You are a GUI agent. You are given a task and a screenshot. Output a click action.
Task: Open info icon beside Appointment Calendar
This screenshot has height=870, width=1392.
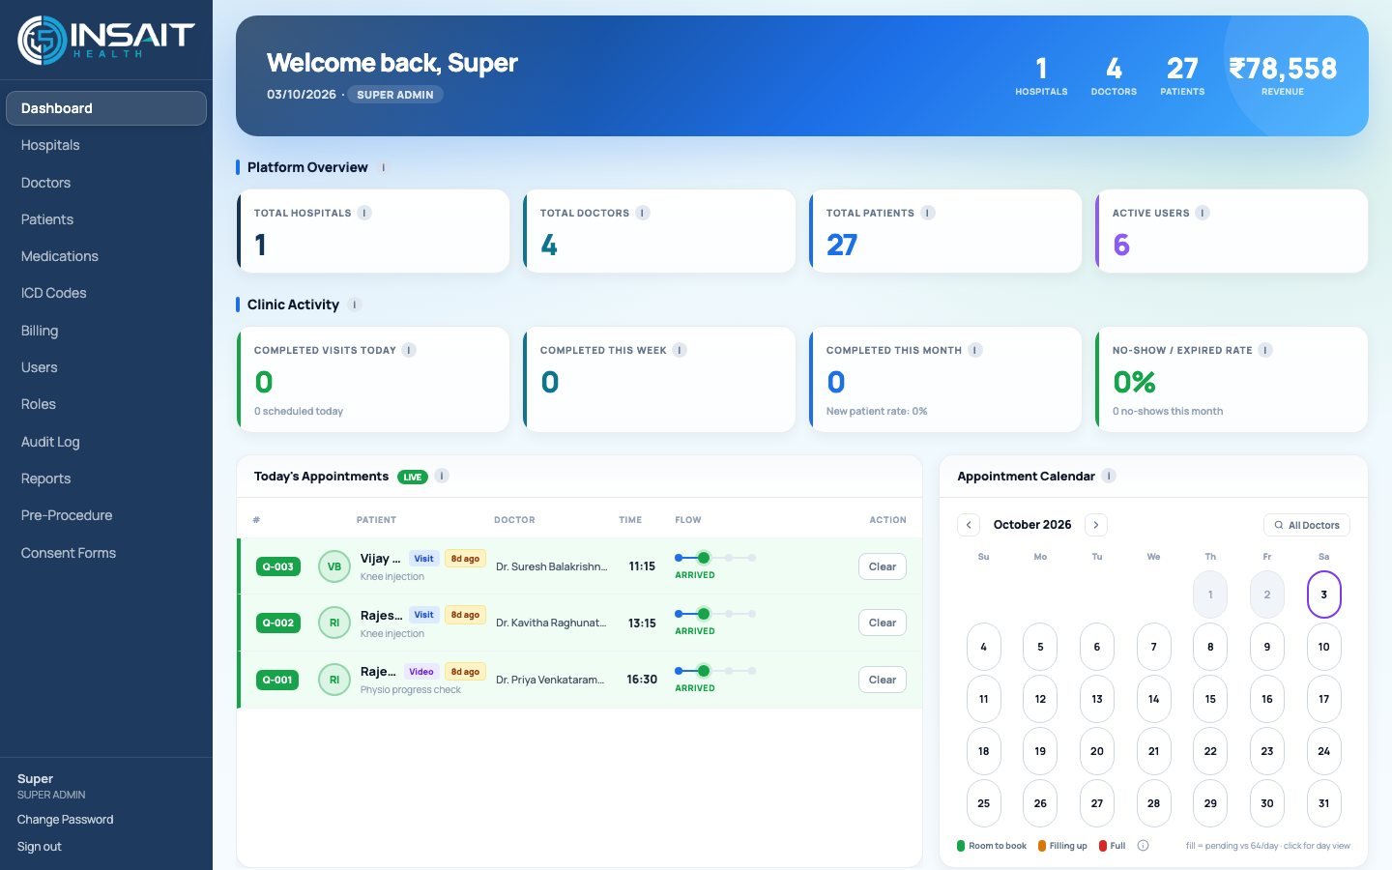(1109, 476)
